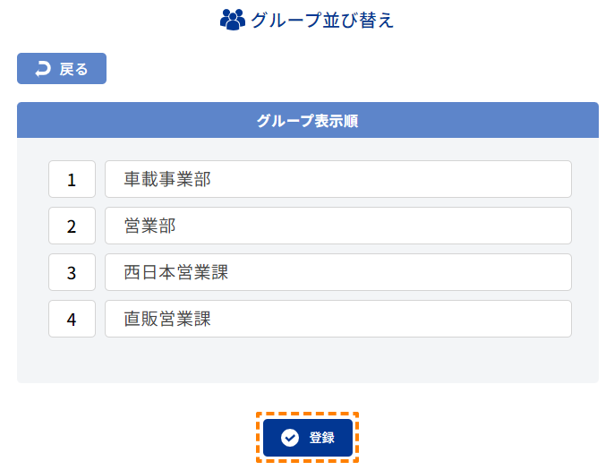Click the 直販営業課 text label
614x470 pixels.
[x=167, y=319]
